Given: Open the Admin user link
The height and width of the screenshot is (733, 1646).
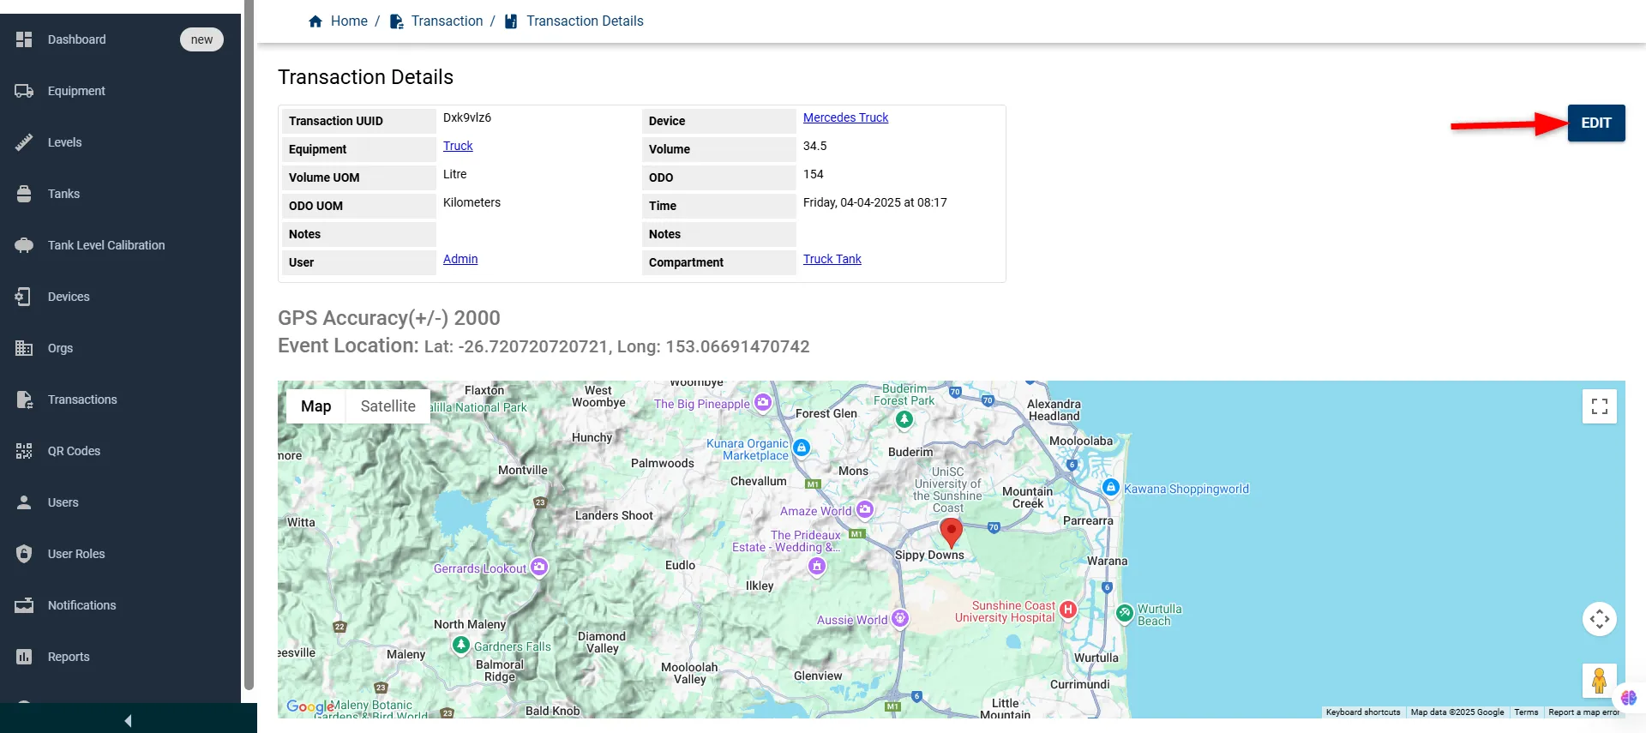Looking at the screenshot, I should tap(460, 259).
